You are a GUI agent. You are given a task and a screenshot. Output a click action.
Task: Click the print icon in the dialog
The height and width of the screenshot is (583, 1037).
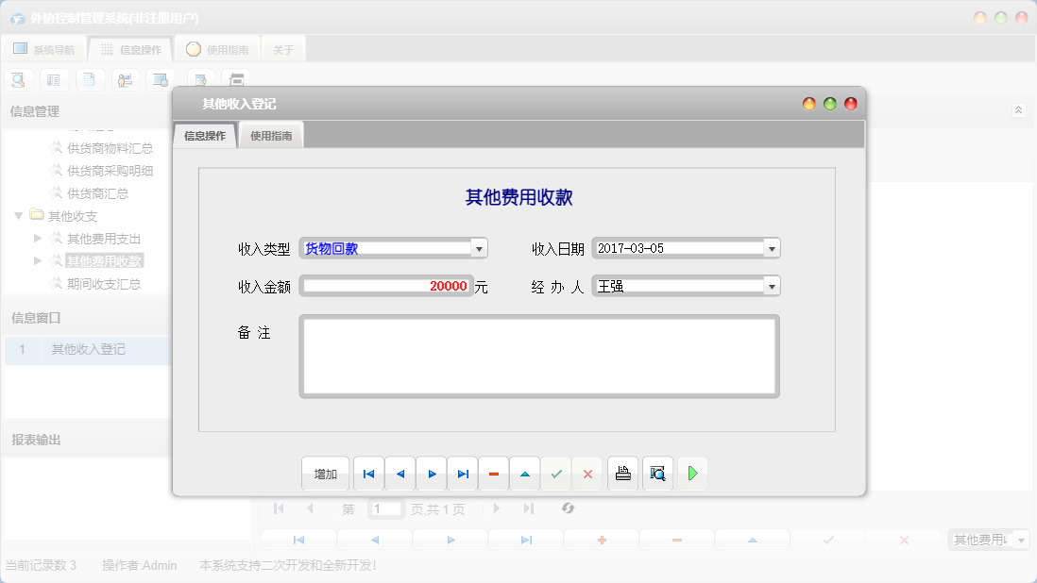[623, 474]
